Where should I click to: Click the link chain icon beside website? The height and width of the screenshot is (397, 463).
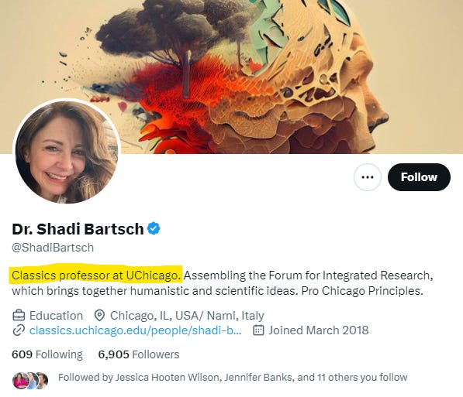pos(19,330)
